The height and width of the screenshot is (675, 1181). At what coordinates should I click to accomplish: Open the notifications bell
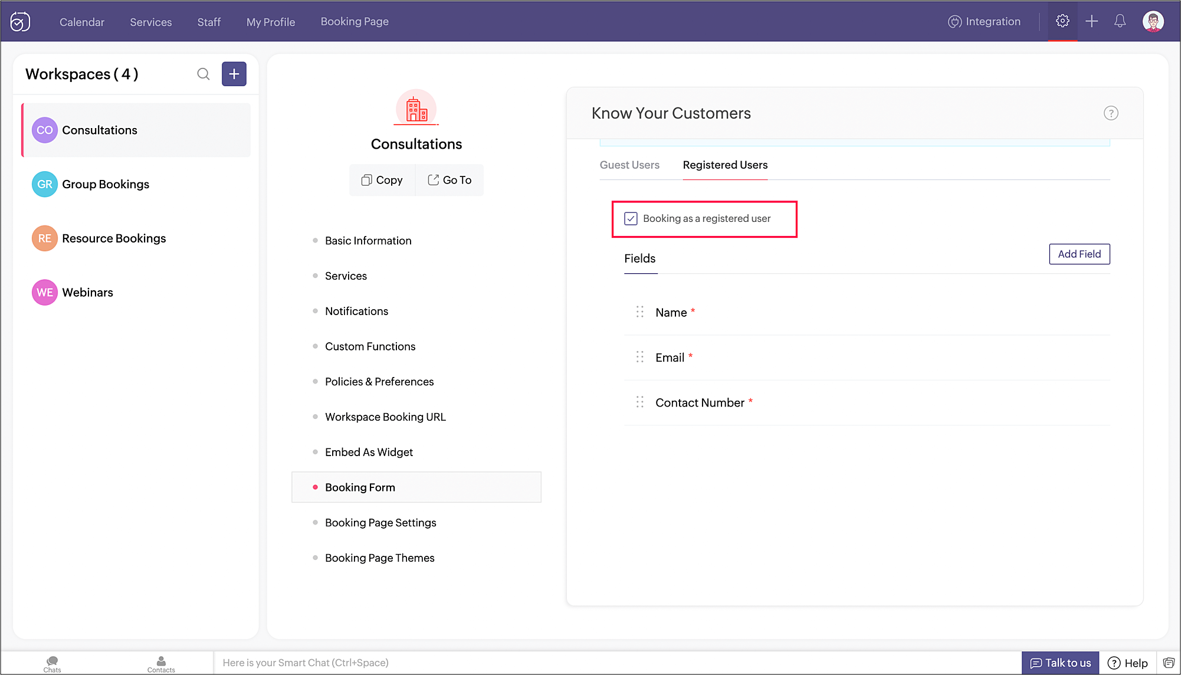(1120, 21)
